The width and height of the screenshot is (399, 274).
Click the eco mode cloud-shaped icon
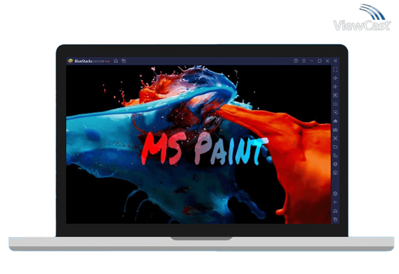coord(335,121)
